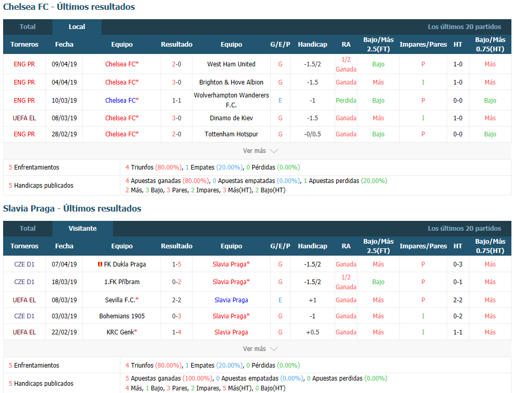Click handicap +1 in Sevilla row
Screen dimensions: 514x393
(x=312, y=300)
